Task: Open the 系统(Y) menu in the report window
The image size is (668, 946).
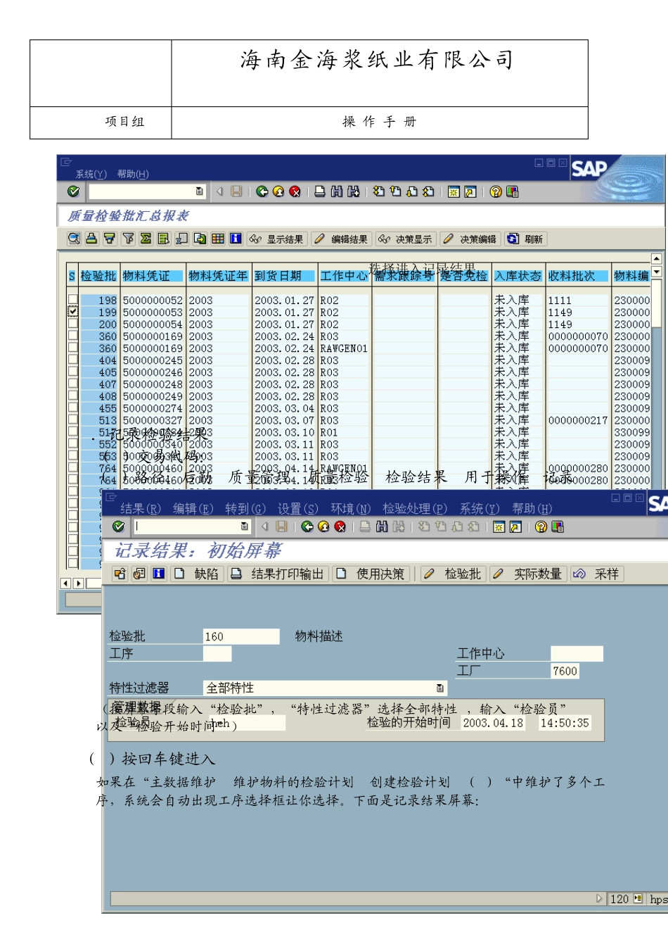Action: click(x=91, y=174)
